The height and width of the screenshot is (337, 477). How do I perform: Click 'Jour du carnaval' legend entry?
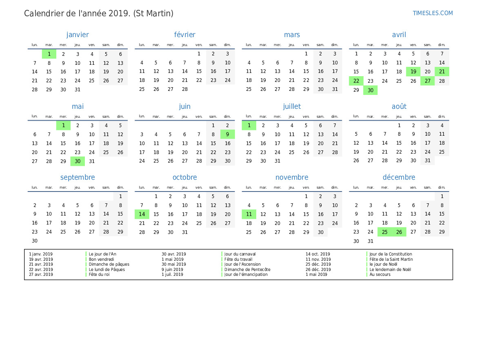tap(240, 254)
